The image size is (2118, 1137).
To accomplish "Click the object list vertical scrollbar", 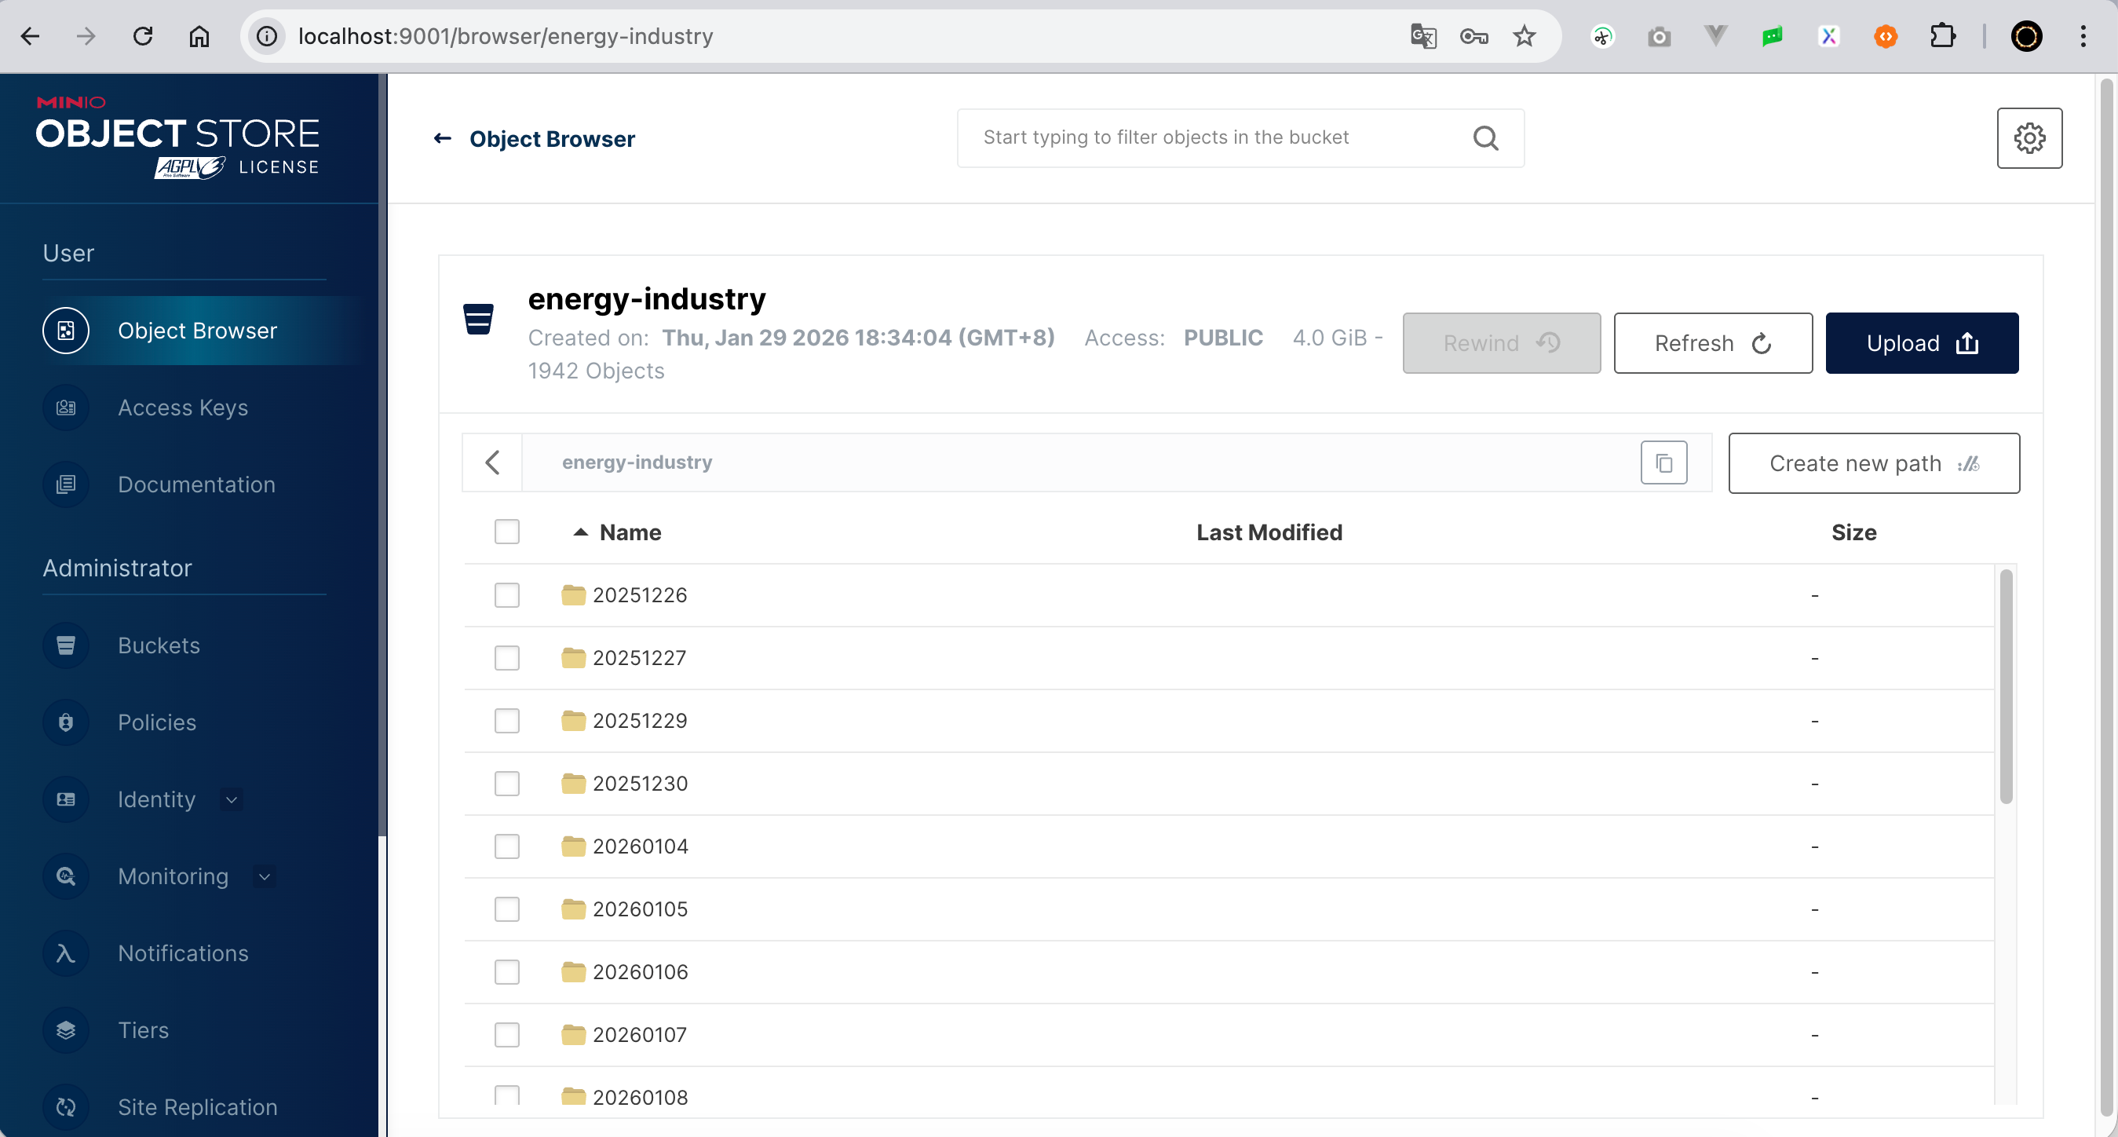I will (2006, 686).
